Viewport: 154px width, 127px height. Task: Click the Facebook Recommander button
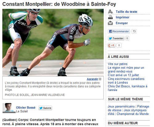coord(119,31)
